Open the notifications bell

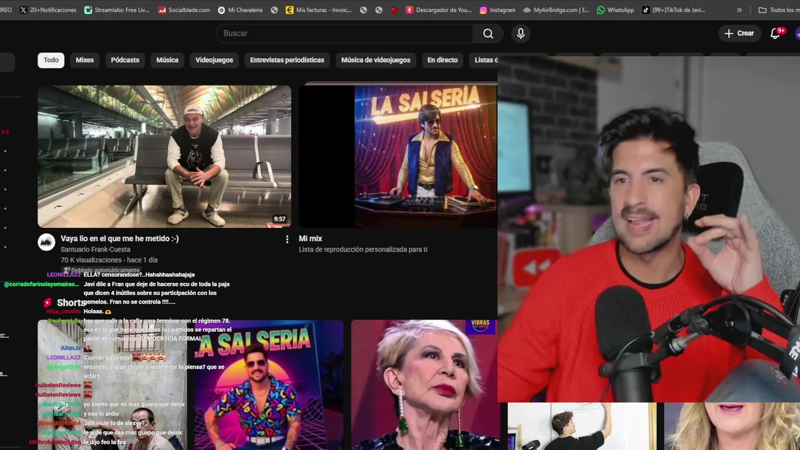tap(776, 33)
